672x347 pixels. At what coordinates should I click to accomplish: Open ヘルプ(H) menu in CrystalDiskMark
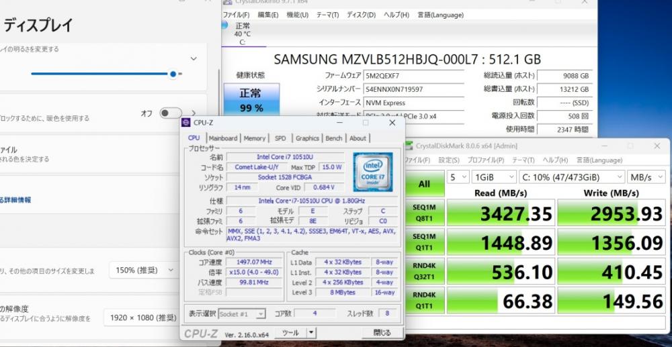coord(555,160)
